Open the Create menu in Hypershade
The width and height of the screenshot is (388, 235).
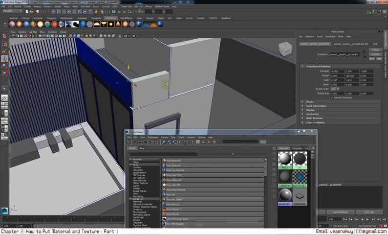click(x=164, y=138)
